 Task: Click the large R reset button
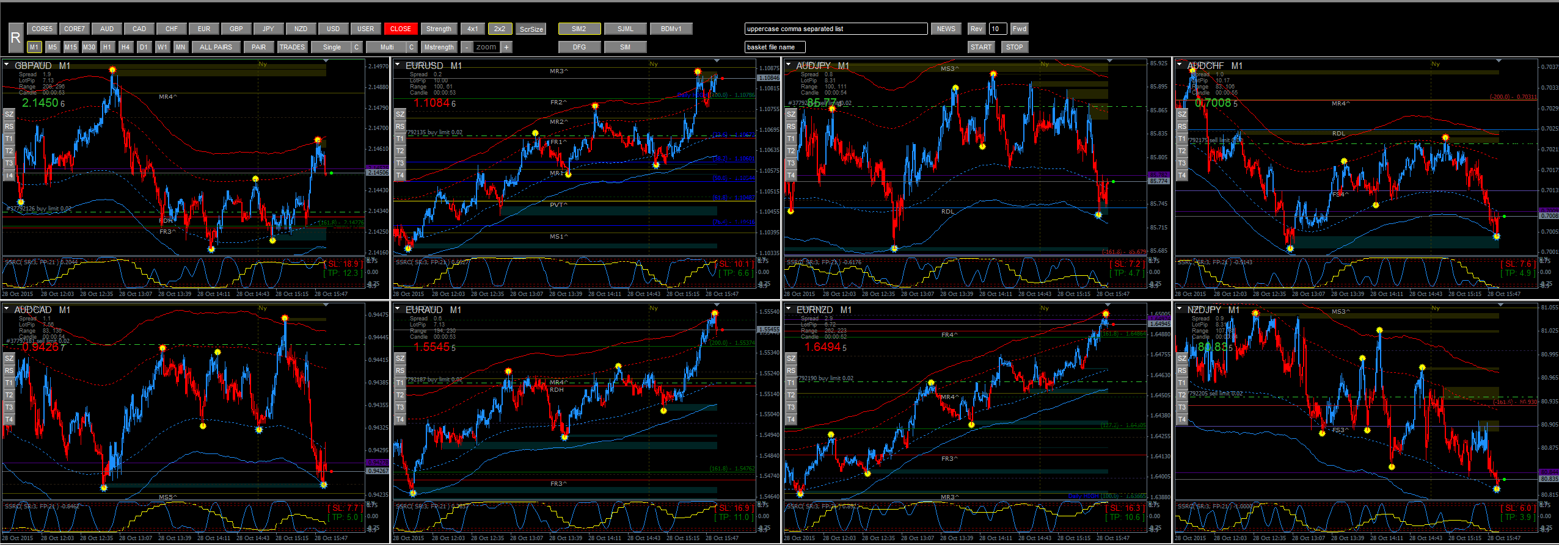pos(16,38)
